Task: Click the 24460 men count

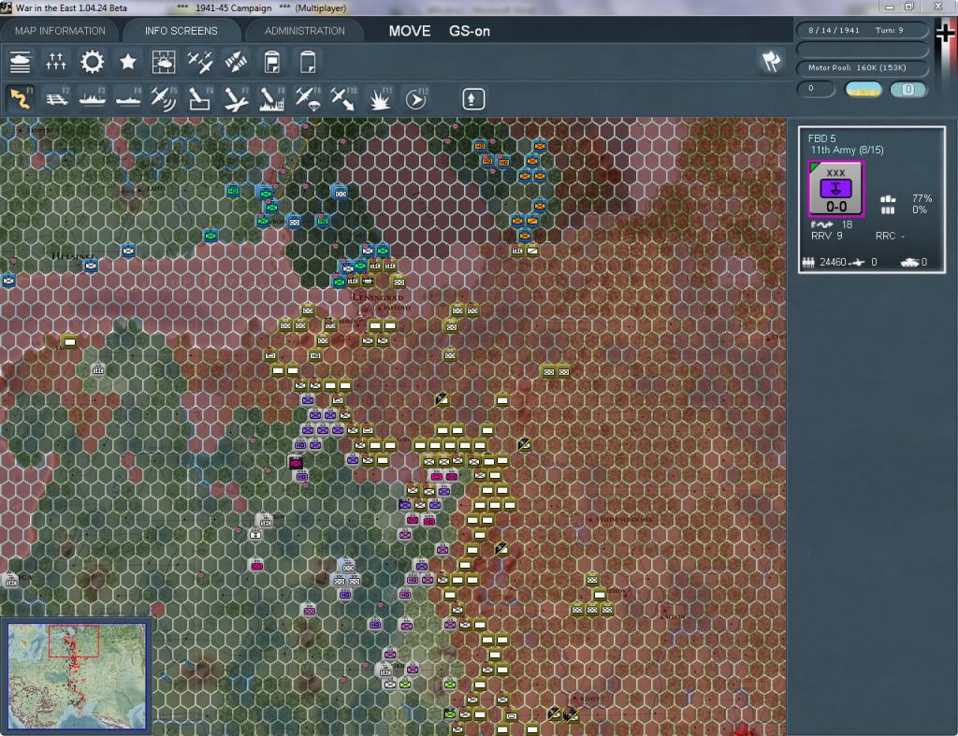Action: coord(833,262)
